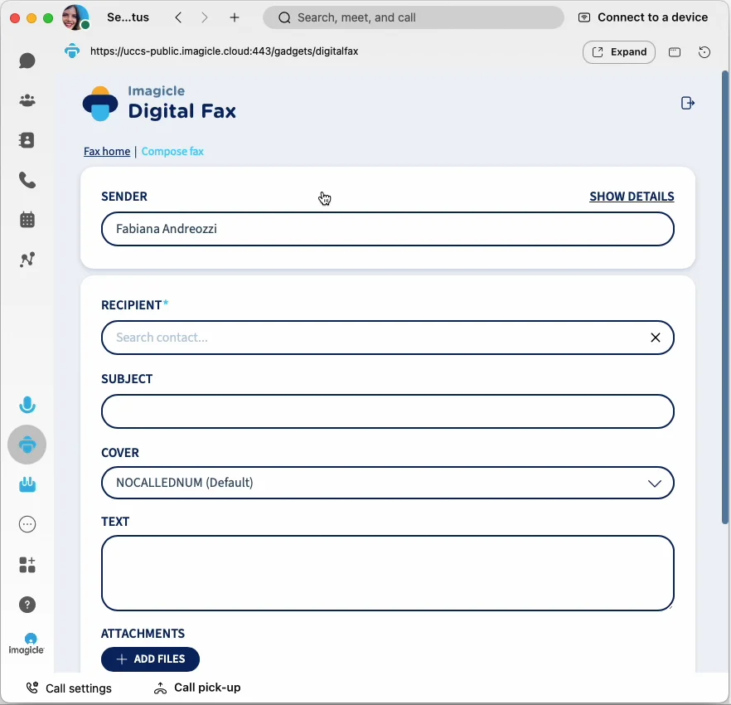731x705 pixels.
Task: Go forward with the right chevron
Action: click(204, 17)
